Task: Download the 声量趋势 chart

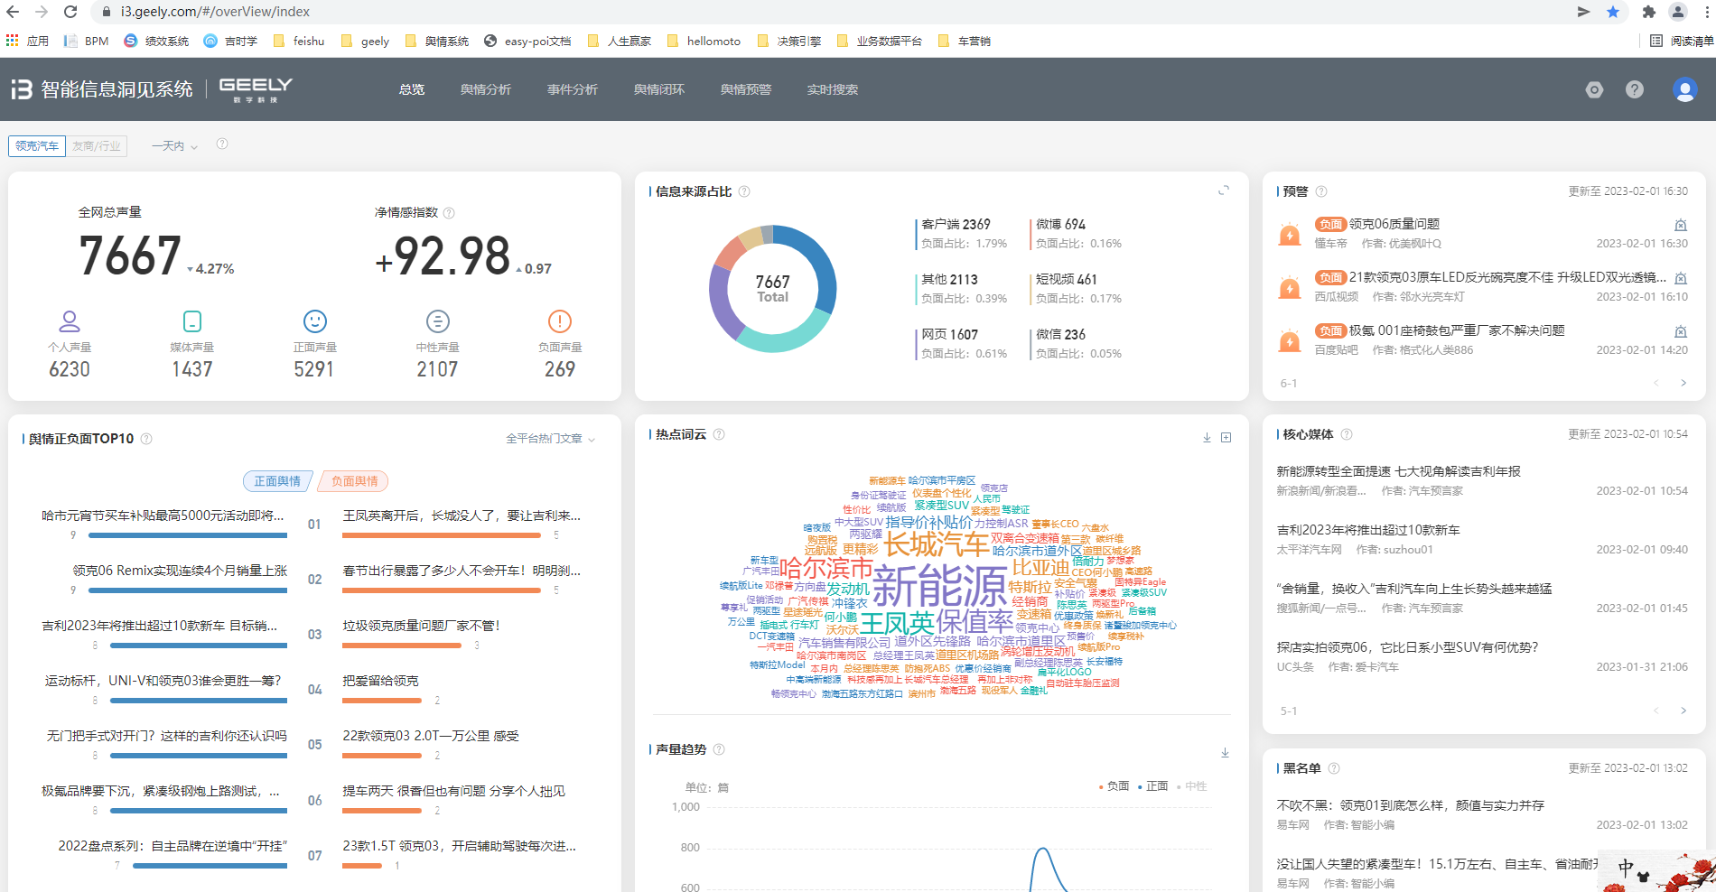Action: 1225,752
